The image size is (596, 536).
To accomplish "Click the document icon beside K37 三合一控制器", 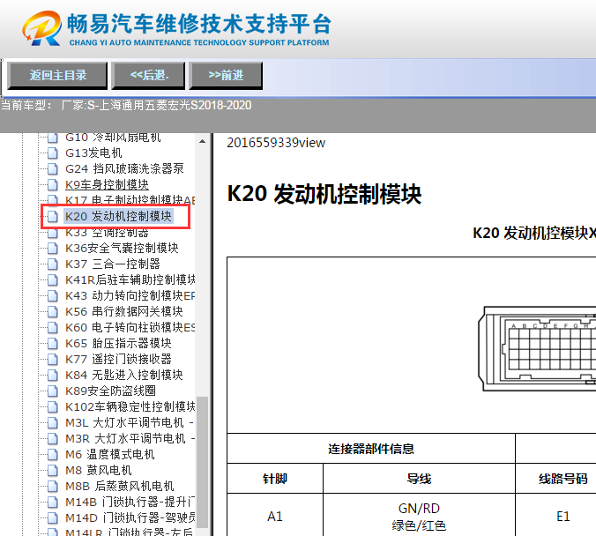I will pos(53,264).
